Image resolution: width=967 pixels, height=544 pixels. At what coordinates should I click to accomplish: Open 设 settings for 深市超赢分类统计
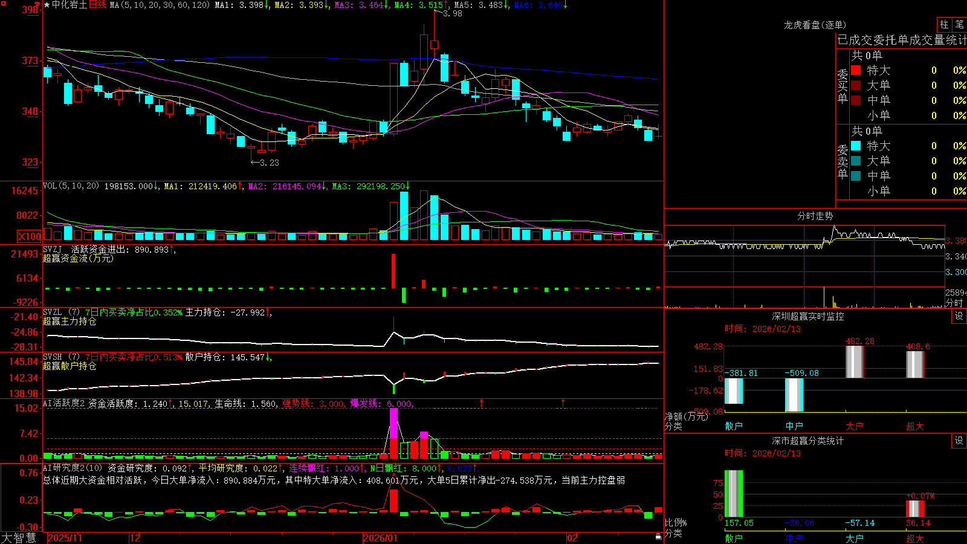[959, 441]
